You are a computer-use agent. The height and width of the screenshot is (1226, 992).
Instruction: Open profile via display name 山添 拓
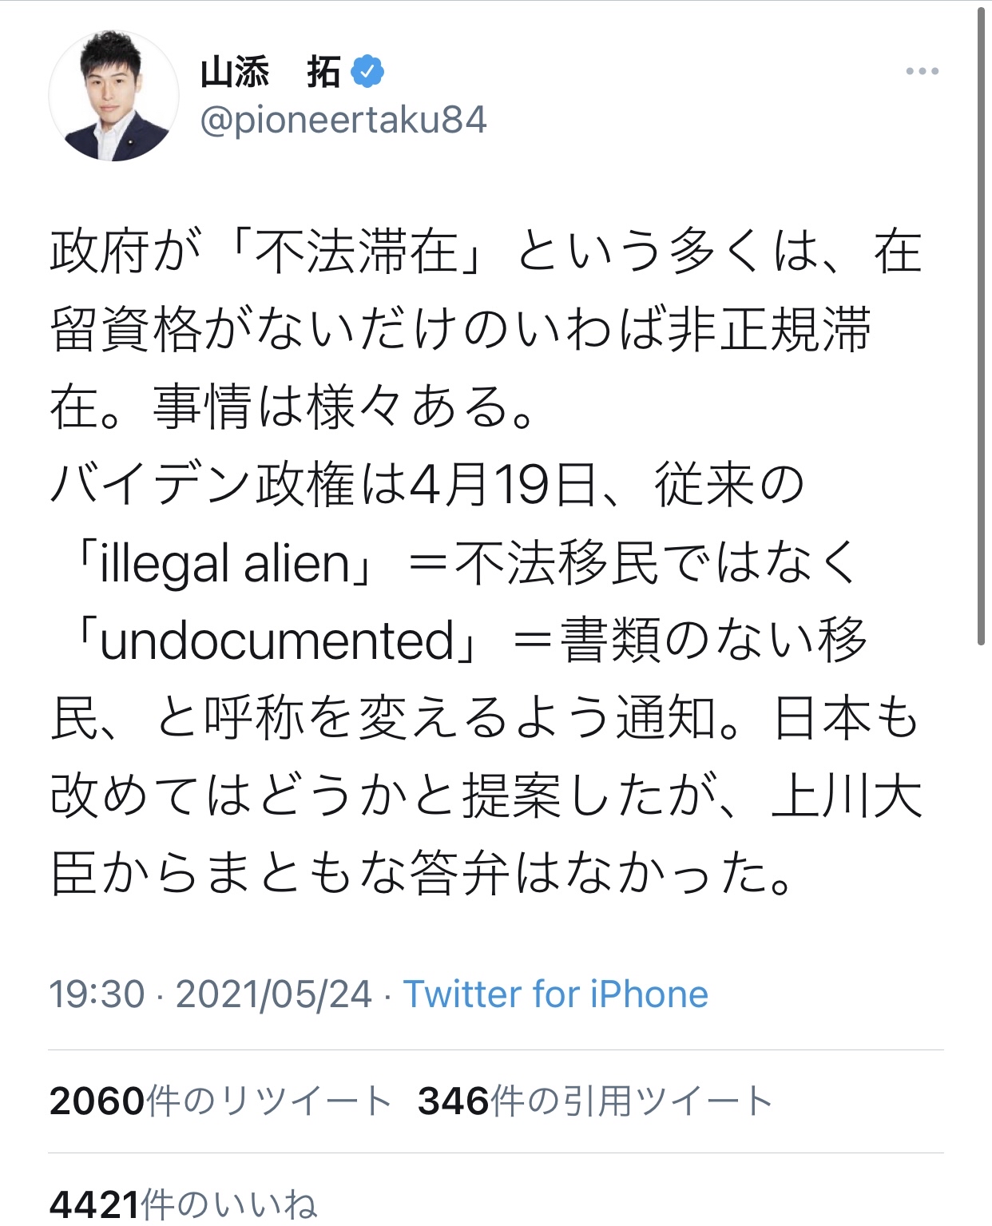271,72
